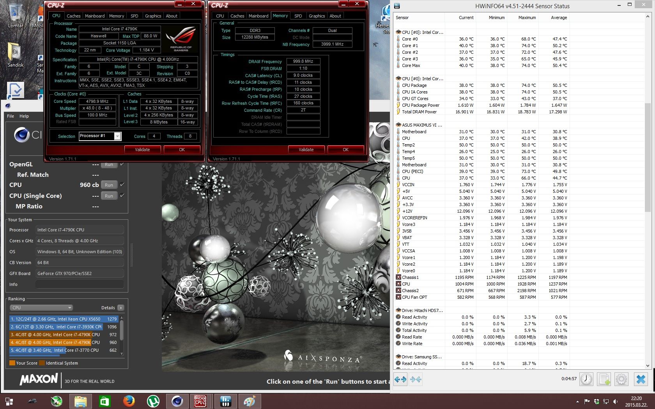Open the mouse-shaped app on the taskbar
This screenshot has height=409, width=655.
point(33,401)
